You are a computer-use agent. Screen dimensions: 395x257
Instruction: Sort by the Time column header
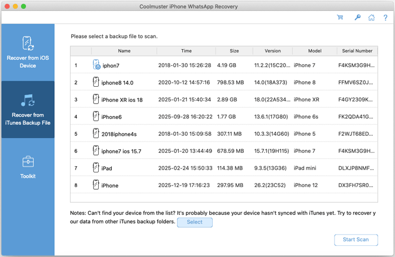[186, 51]
